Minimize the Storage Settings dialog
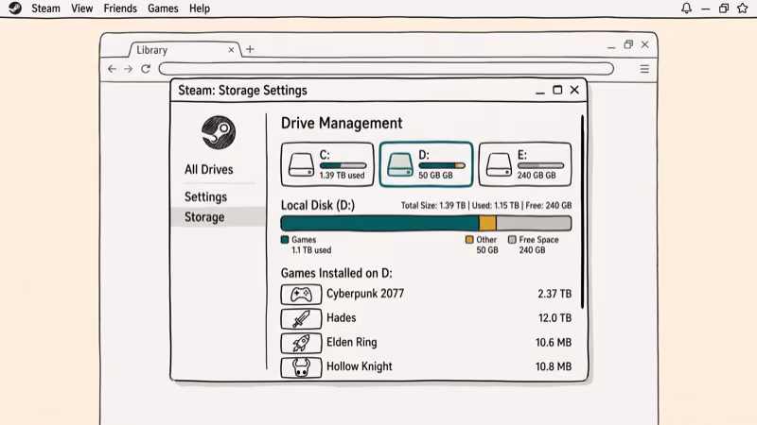The width and height of the screenshot is (757, 425). pyautogui.click(x=540, y=92)
